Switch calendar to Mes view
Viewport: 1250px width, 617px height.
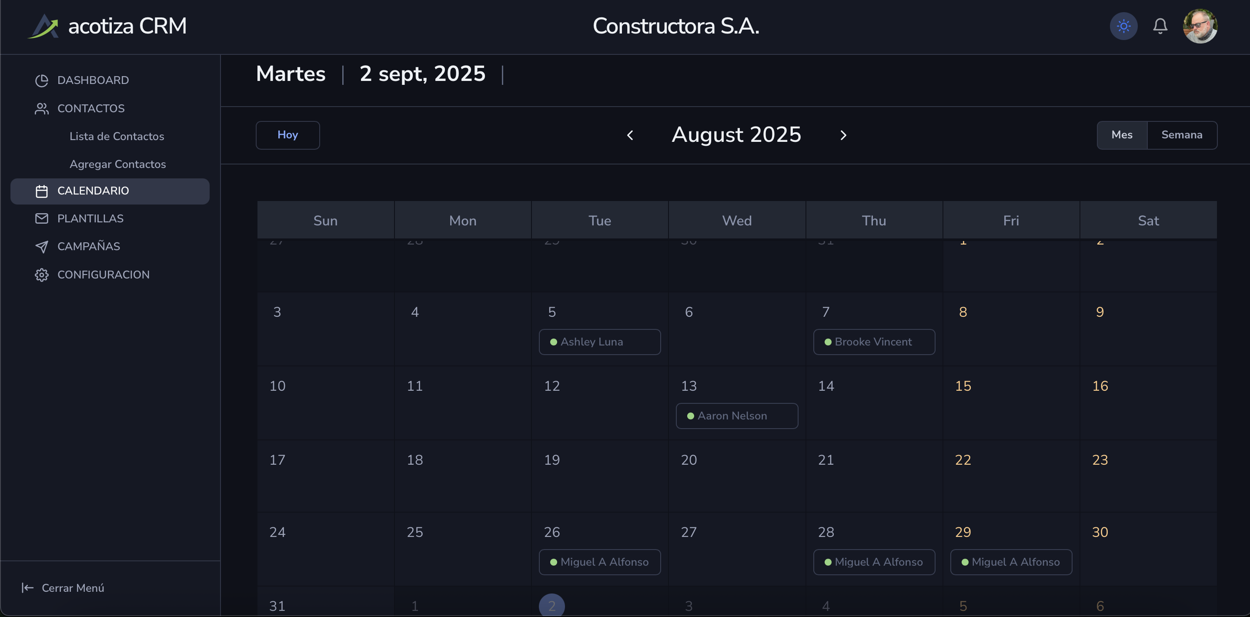pos(1122,135)
